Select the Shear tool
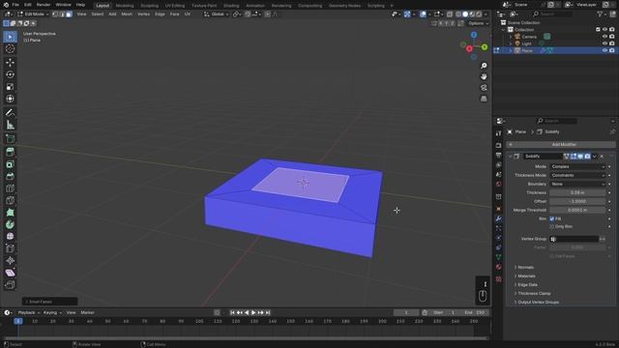Viewport: 619px width, 348px height. pyautogui.click(x=10, y=273)
